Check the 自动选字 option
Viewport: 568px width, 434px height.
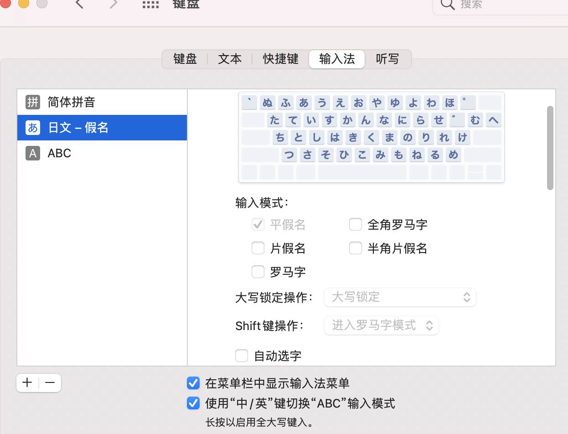tap(242, 356)
